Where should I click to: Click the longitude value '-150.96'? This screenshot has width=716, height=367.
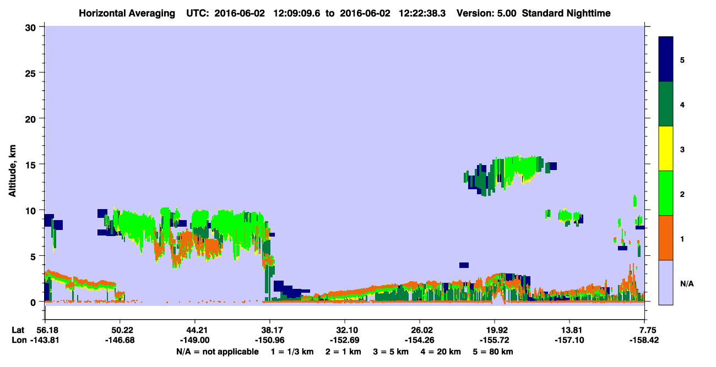point(270,340)
